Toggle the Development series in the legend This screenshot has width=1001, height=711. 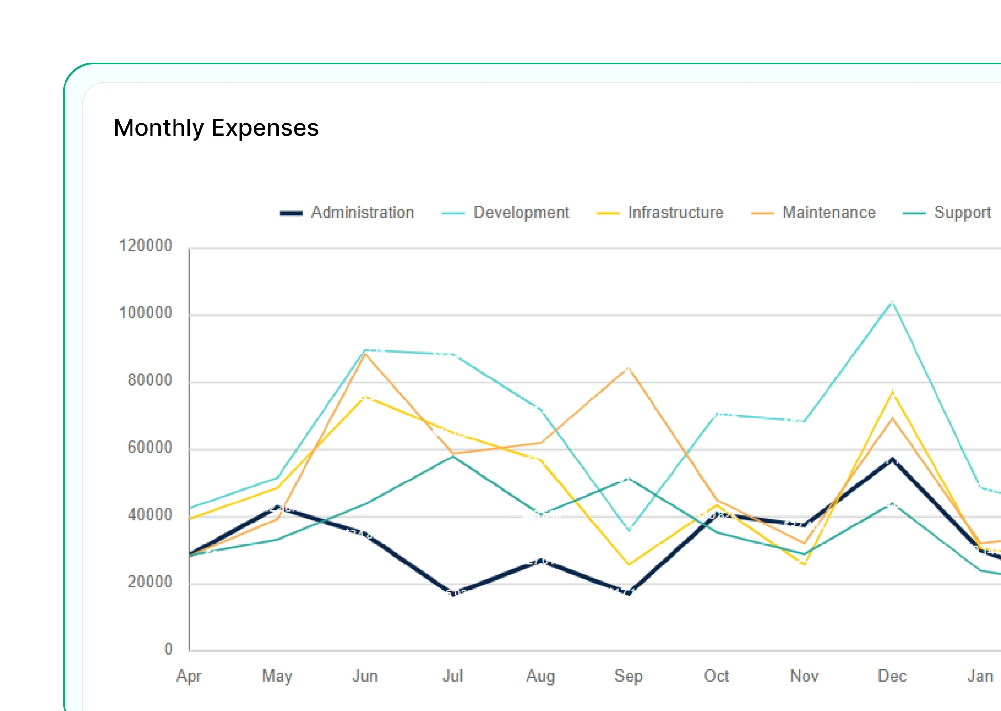point(521,212)
